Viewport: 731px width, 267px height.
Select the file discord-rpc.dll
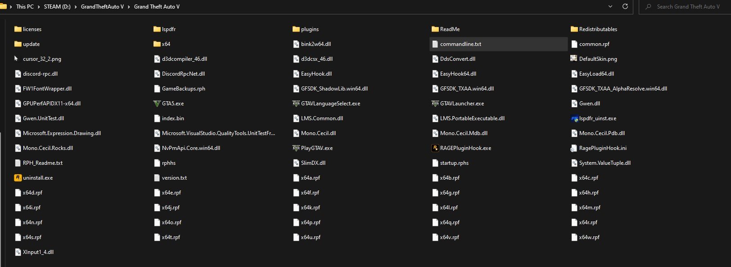point(40,74)
